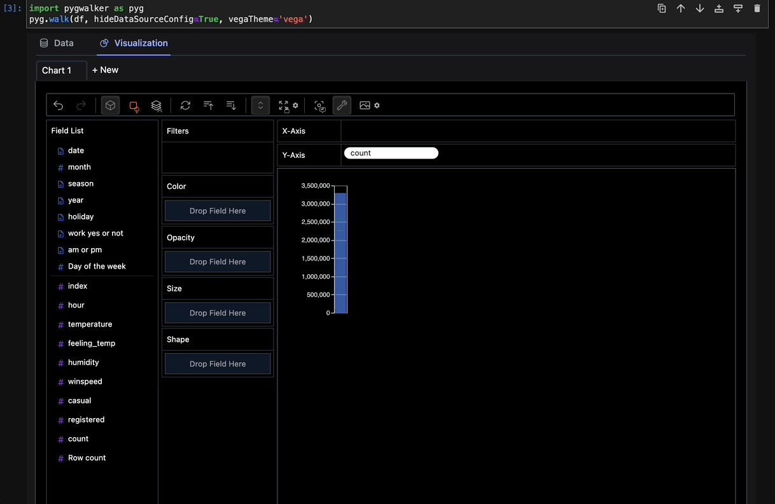Open the Chart 1 tab
Image resolution: width=775 pixels, height=504 pixels.
coord(61,71)
